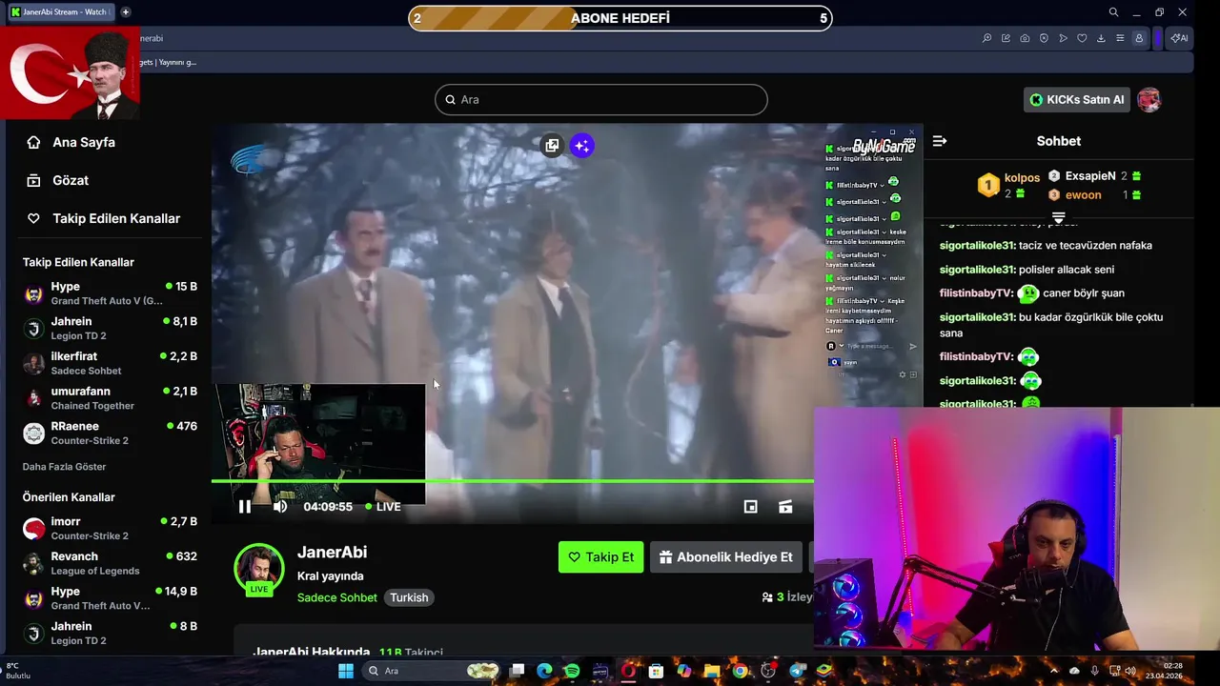The image size is (1220, 686).
Task: Click the edit page icon in address bar
Action: (1006, 38)
